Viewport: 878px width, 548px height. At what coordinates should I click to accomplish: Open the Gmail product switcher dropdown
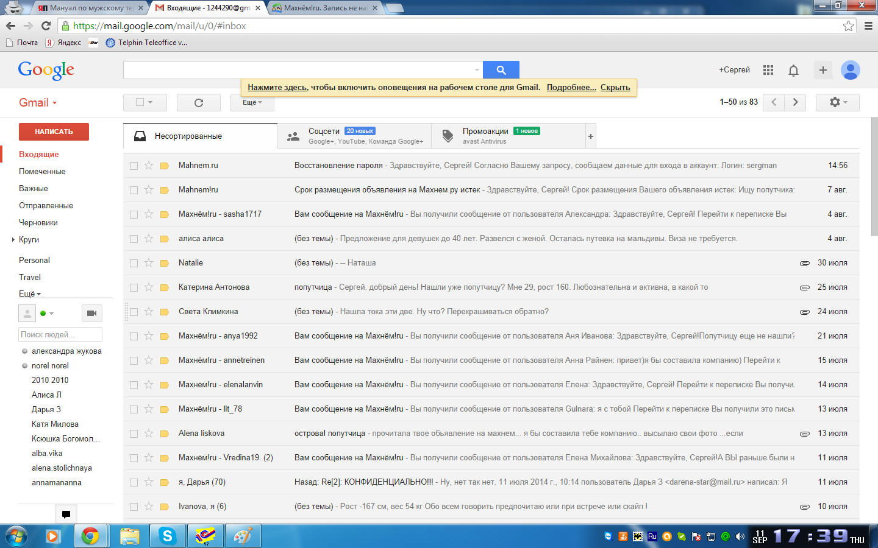[38, 103]
